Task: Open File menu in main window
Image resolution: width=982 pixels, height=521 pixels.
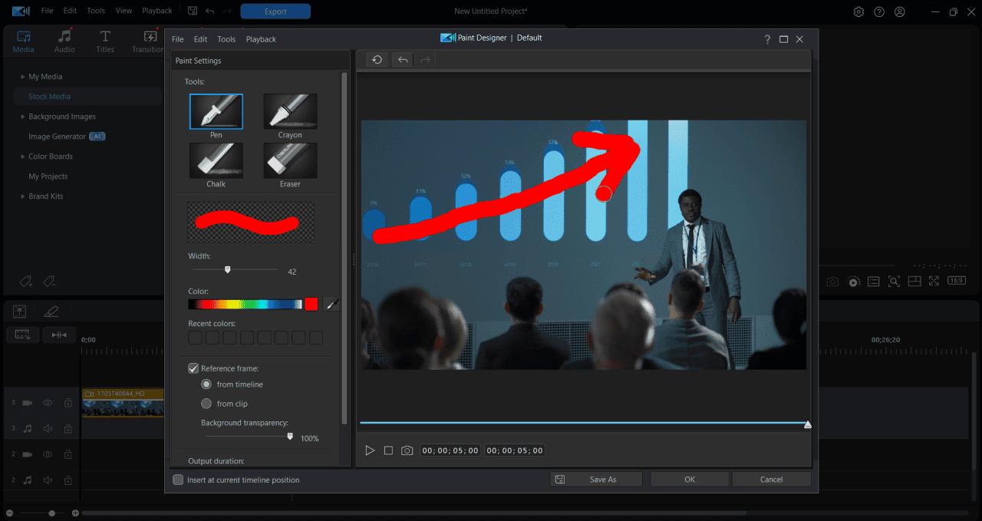Action: coord(48,11)
